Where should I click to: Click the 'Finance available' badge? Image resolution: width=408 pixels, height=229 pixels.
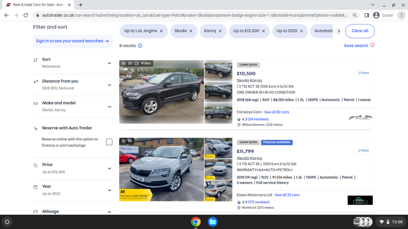pyautogui.click(x=277, y=142)
